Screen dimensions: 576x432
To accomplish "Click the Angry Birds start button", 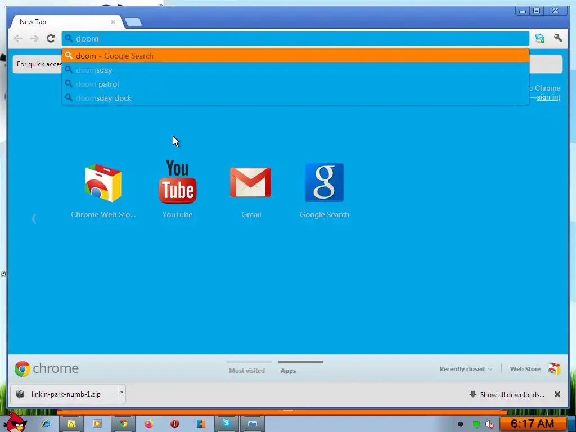I will click(x=15, y=422).
